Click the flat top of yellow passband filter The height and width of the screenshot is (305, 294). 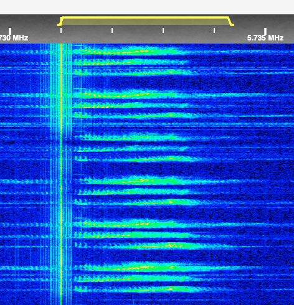pos(145,17)
